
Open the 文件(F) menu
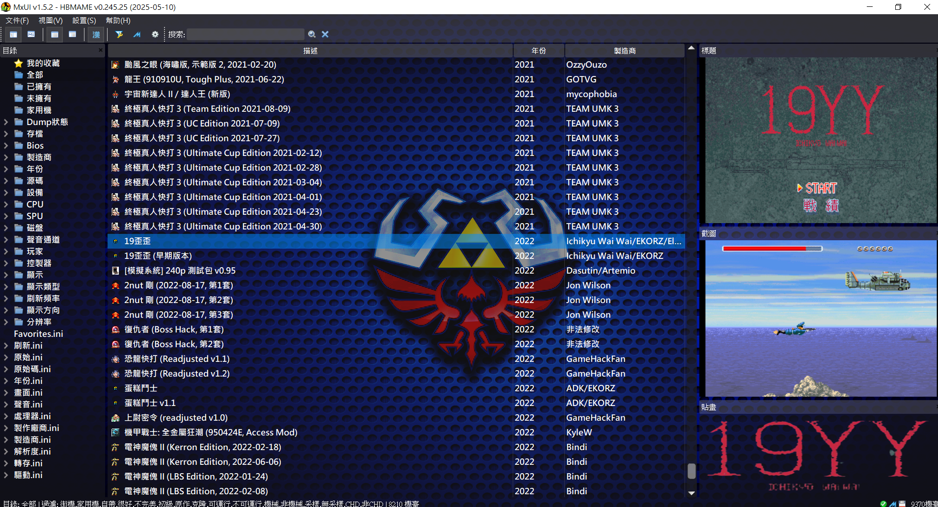tap(17, 21)
